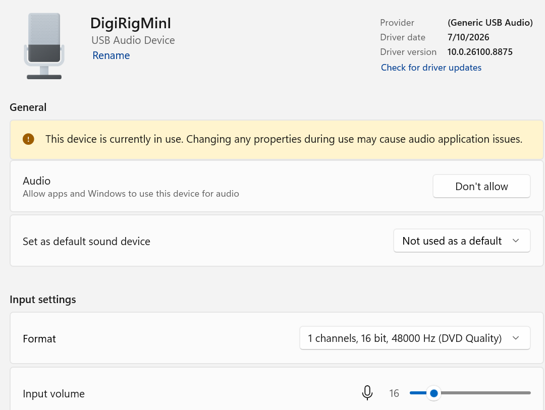Click the (Generic USB Audio) provider value
545x410 pixels.
[x=490, y=23]
